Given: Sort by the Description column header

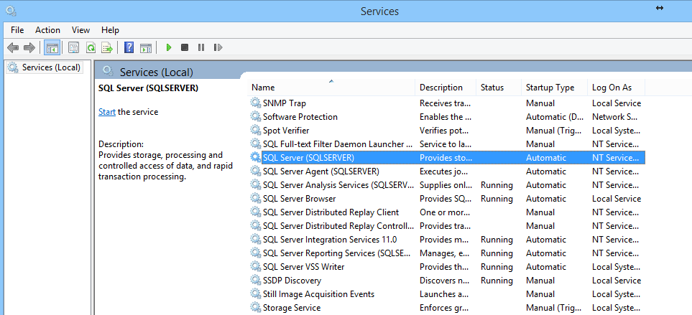Looking at the screenshot, I should click(x=446, y=88).
